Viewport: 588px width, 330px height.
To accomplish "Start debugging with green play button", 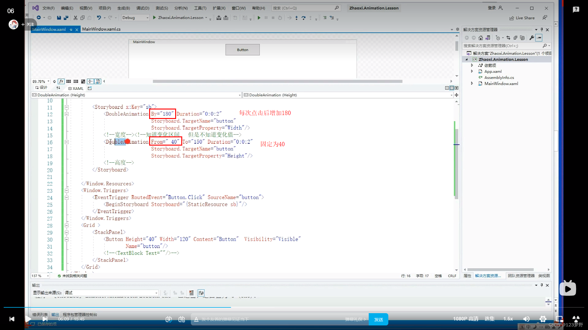I will 154,18.
